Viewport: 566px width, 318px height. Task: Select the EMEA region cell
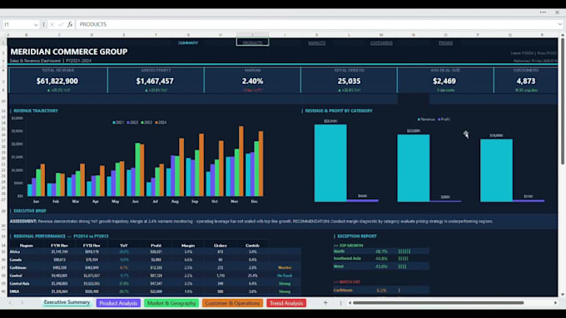pos(14,291)
